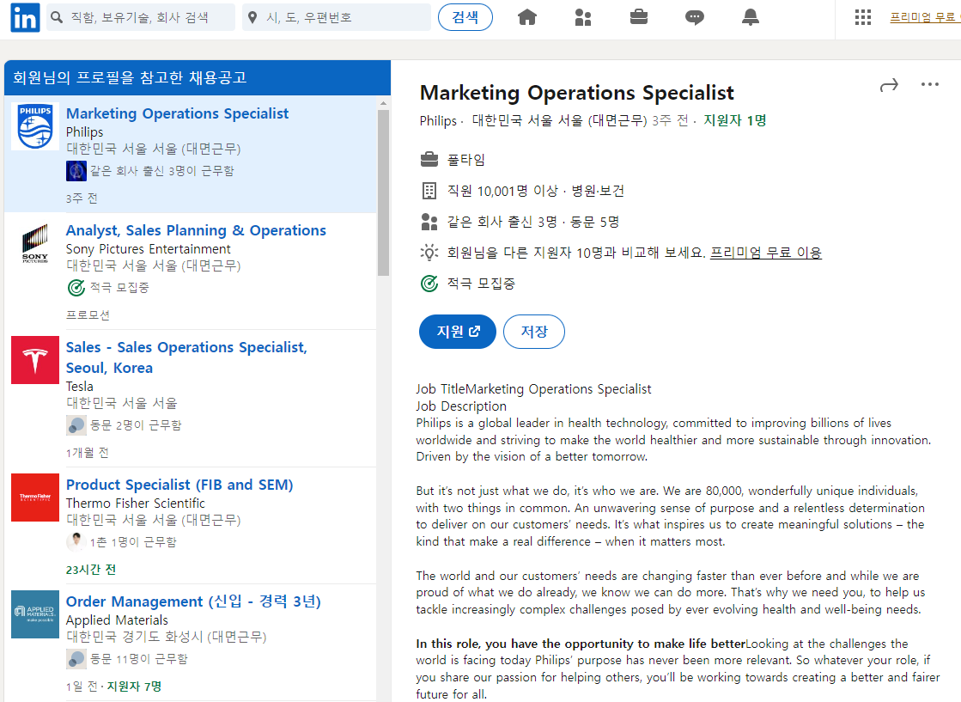Open Marketing Operations Specialist listing
Viewport: 961px width, 702px height.
click(x=177, y=114)
